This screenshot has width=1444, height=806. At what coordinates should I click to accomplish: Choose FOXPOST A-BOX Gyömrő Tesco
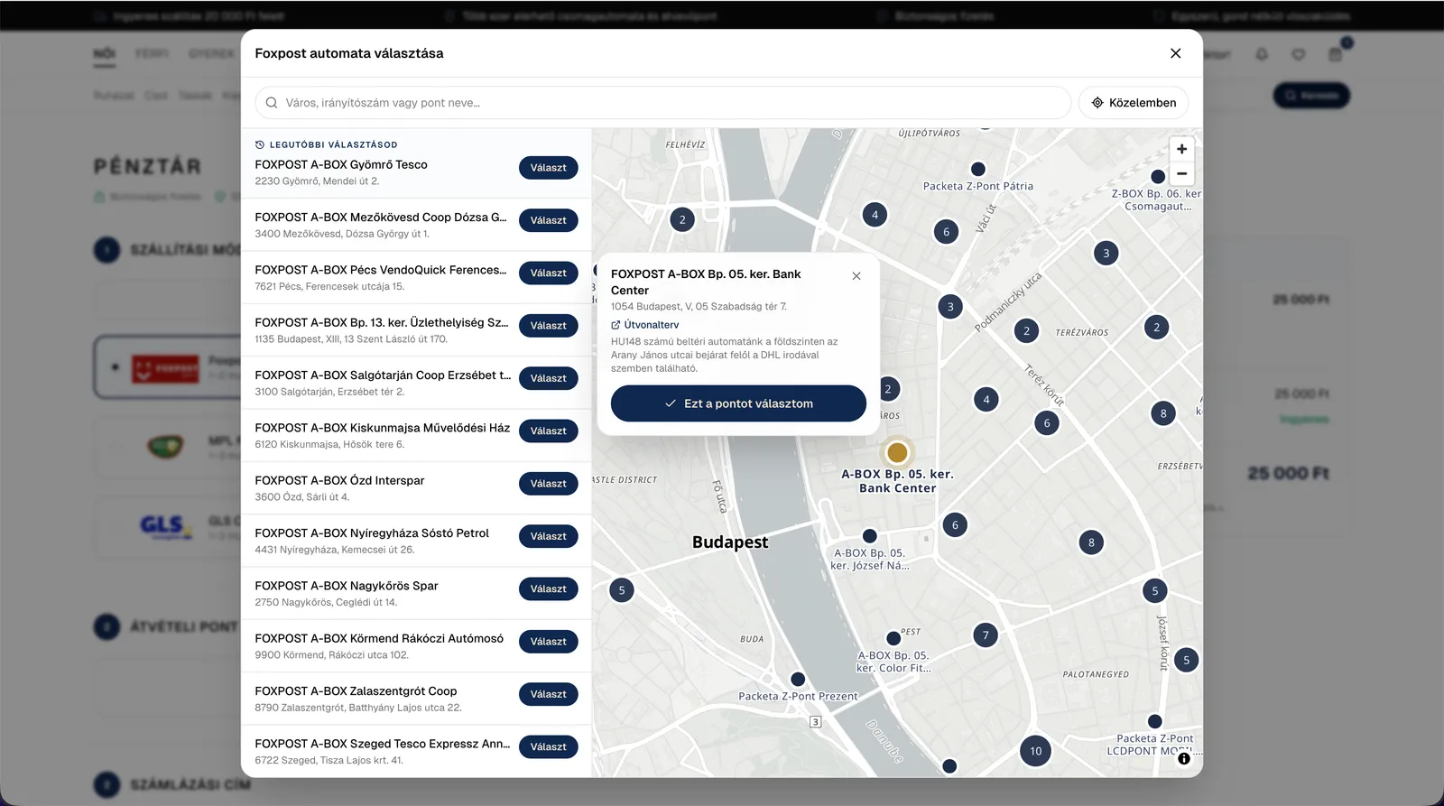click(549, 168)
